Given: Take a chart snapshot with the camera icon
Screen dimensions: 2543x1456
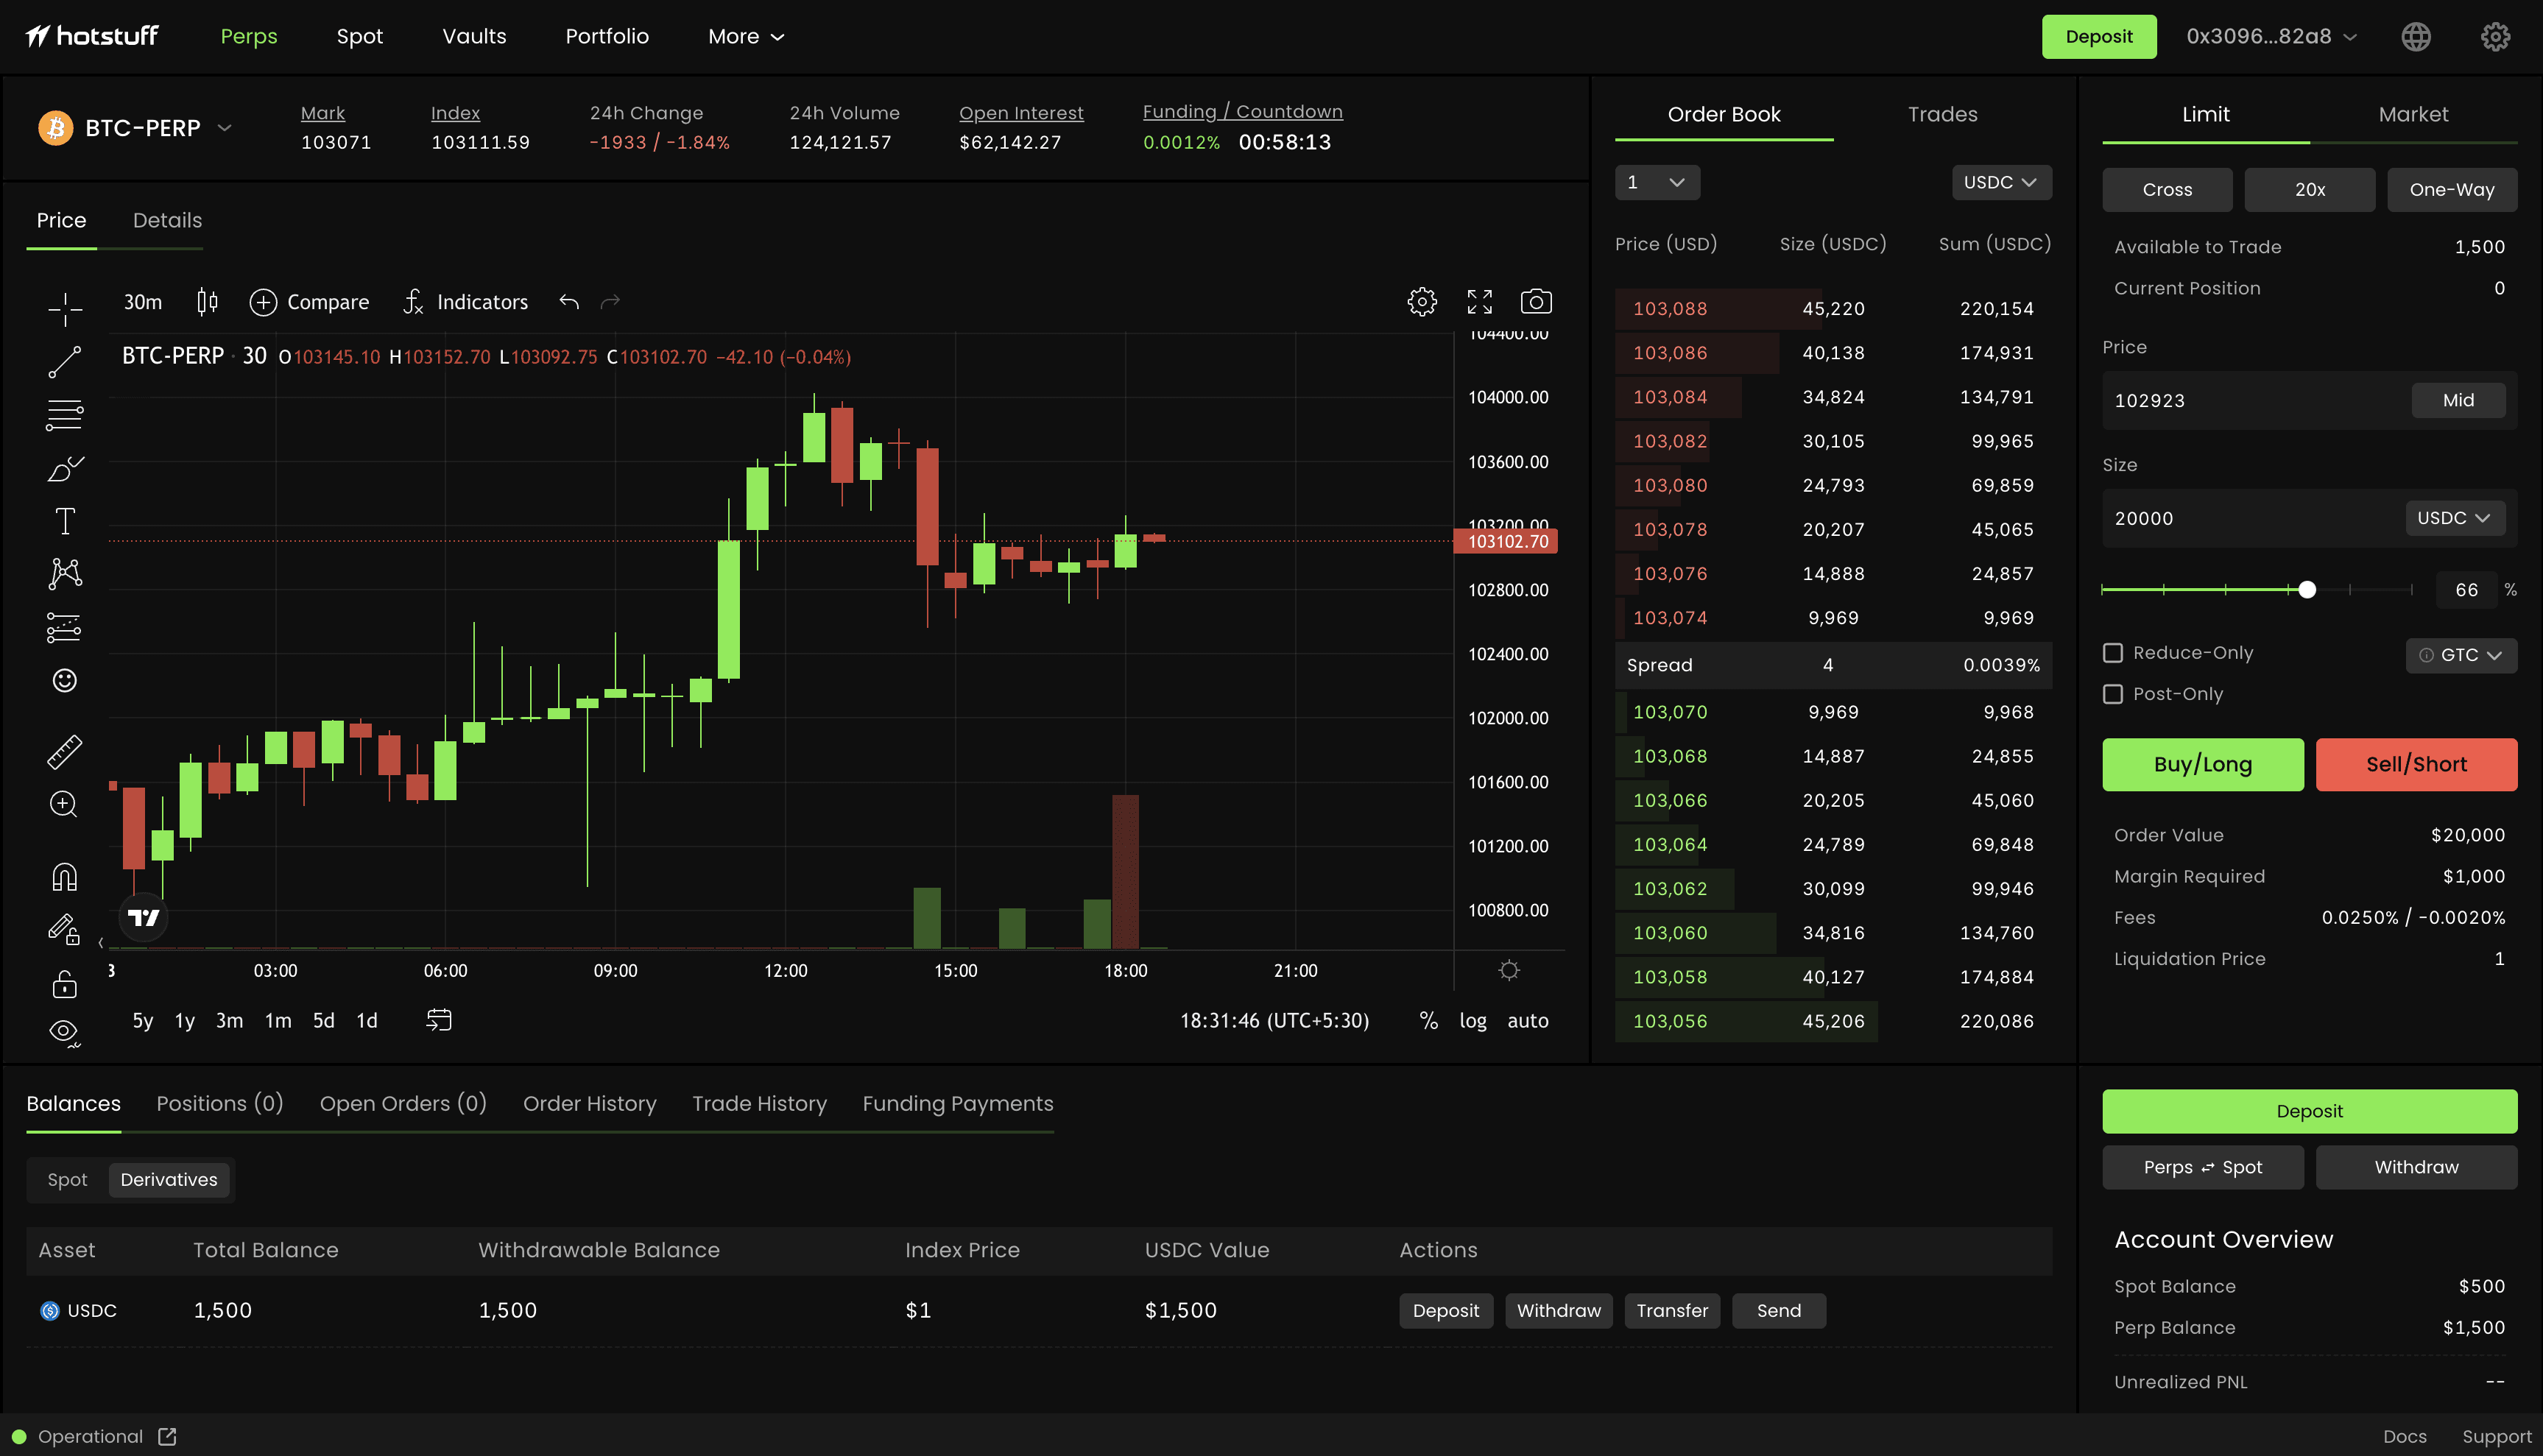Looking at the screenshot, I should 1536,301.
